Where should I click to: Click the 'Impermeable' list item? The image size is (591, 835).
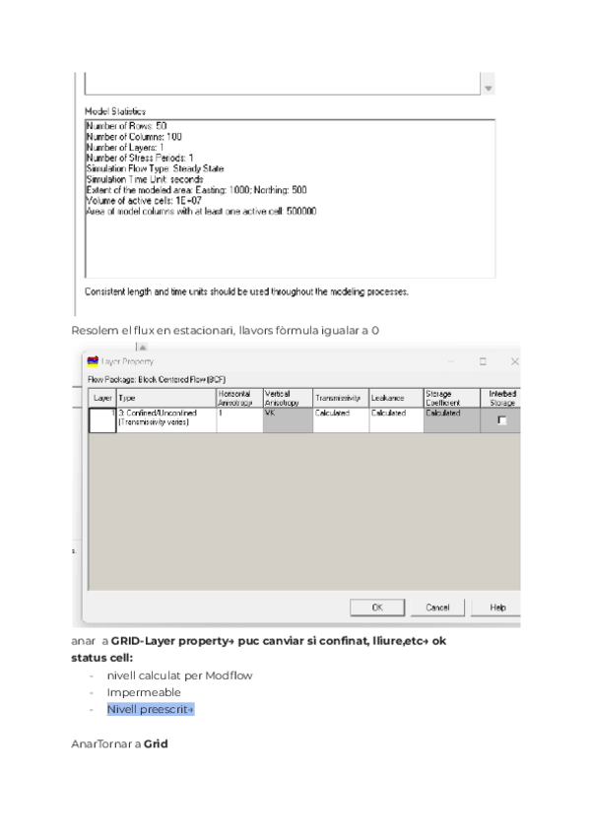[144, 692]
